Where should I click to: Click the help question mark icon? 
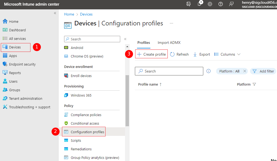click(221, 4)
